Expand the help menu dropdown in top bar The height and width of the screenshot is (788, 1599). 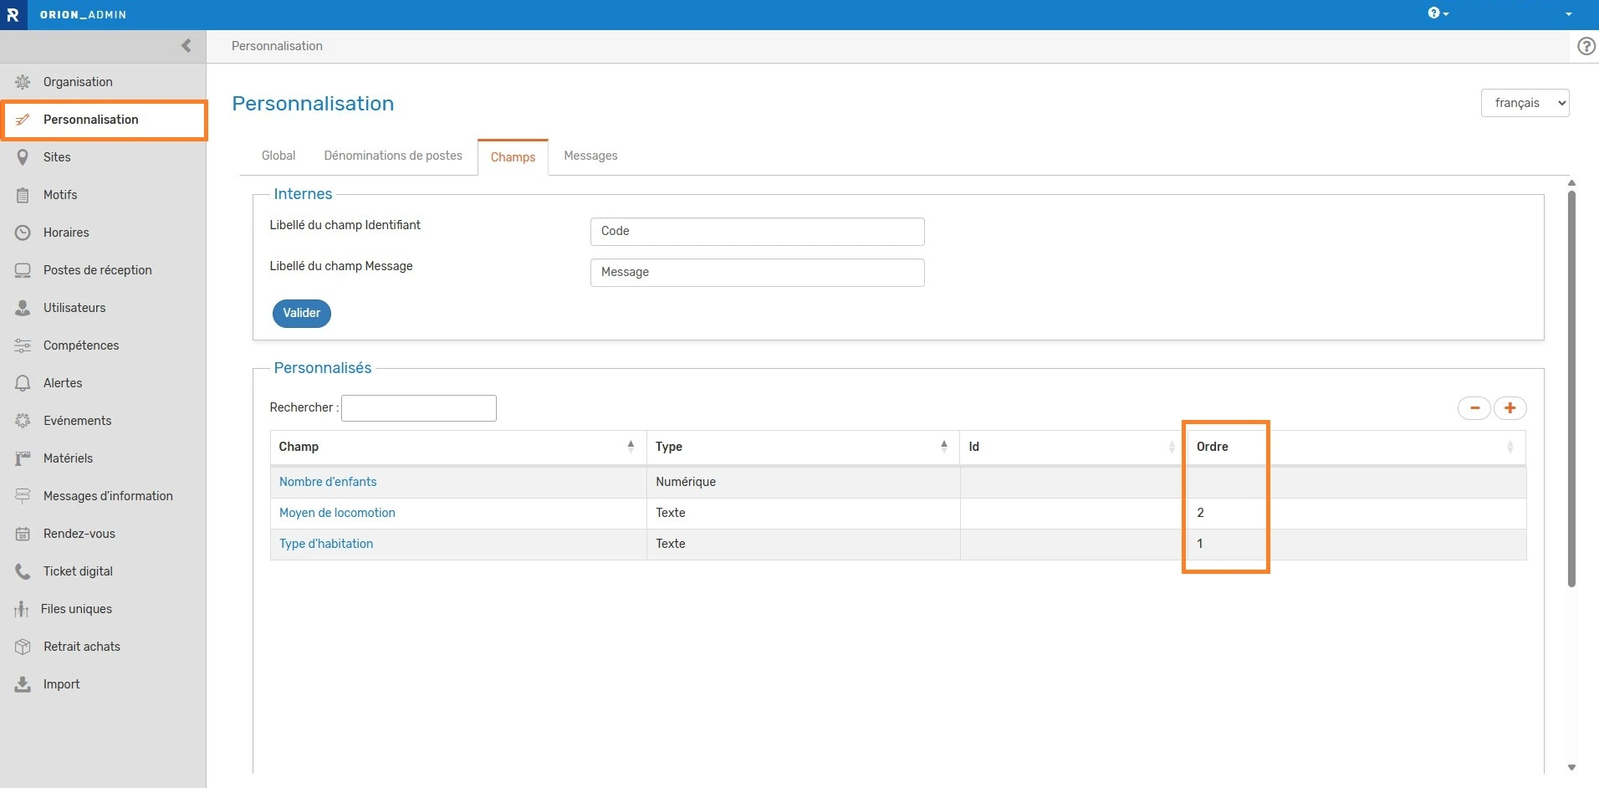tap(1438, 13)
